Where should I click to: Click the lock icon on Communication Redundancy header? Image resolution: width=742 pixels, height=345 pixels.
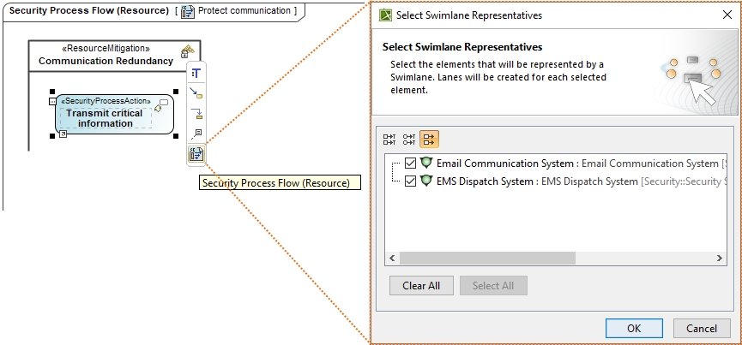(186, 53)
